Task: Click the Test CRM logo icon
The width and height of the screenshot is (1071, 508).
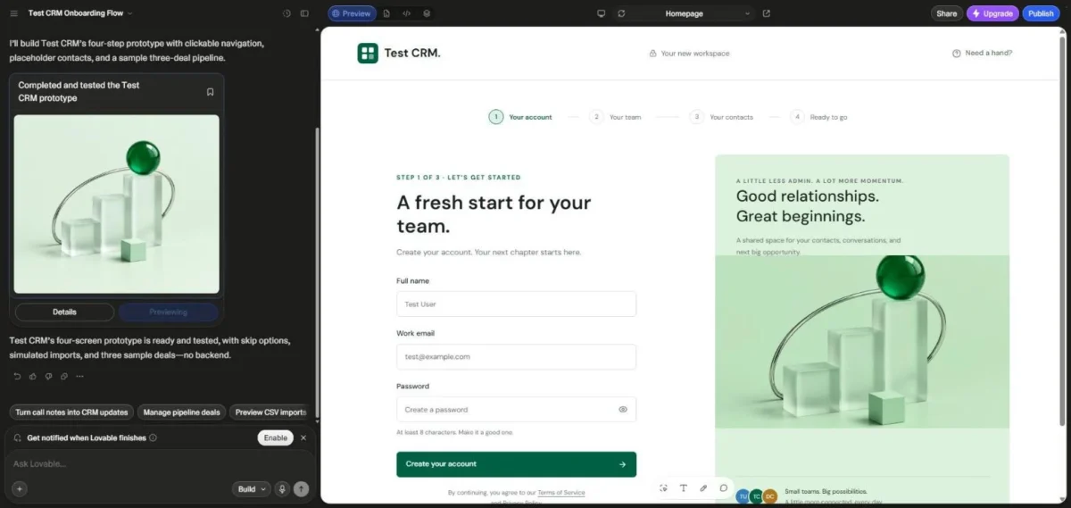Action: [x=368, y=53]
